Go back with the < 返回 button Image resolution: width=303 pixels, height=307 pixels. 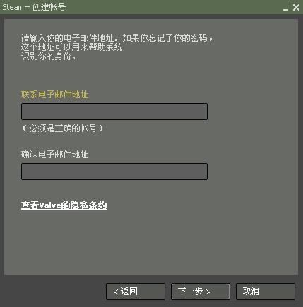click(x=136, y=291)
